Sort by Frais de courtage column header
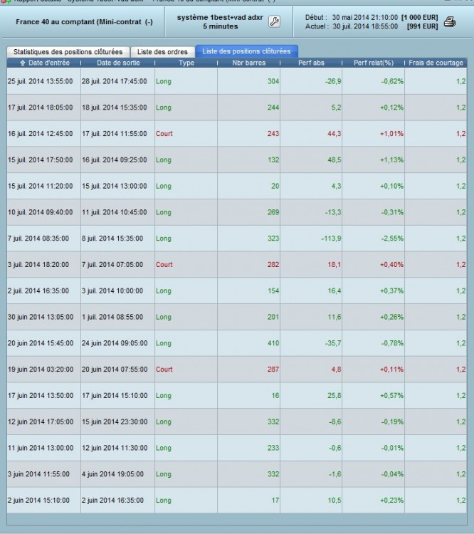Screen dimensions: 474x534 (436, 63)
